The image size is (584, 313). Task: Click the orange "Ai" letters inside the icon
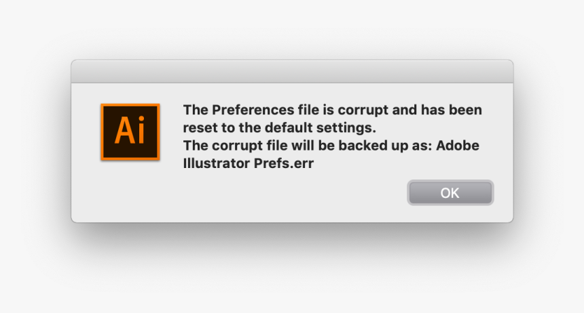[130, 131]
